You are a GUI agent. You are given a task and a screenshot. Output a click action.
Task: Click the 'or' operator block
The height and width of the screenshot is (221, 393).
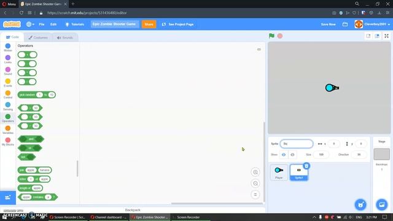coord(30,148)
